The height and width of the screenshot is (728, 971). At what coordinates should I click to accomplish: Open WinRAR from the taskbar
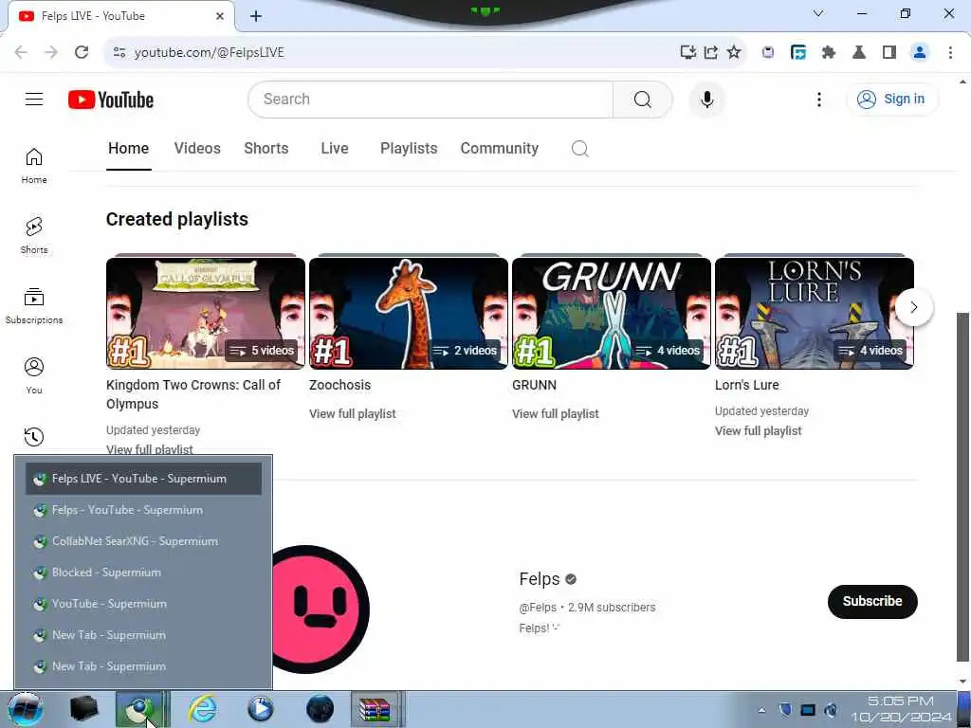(374, 709)
